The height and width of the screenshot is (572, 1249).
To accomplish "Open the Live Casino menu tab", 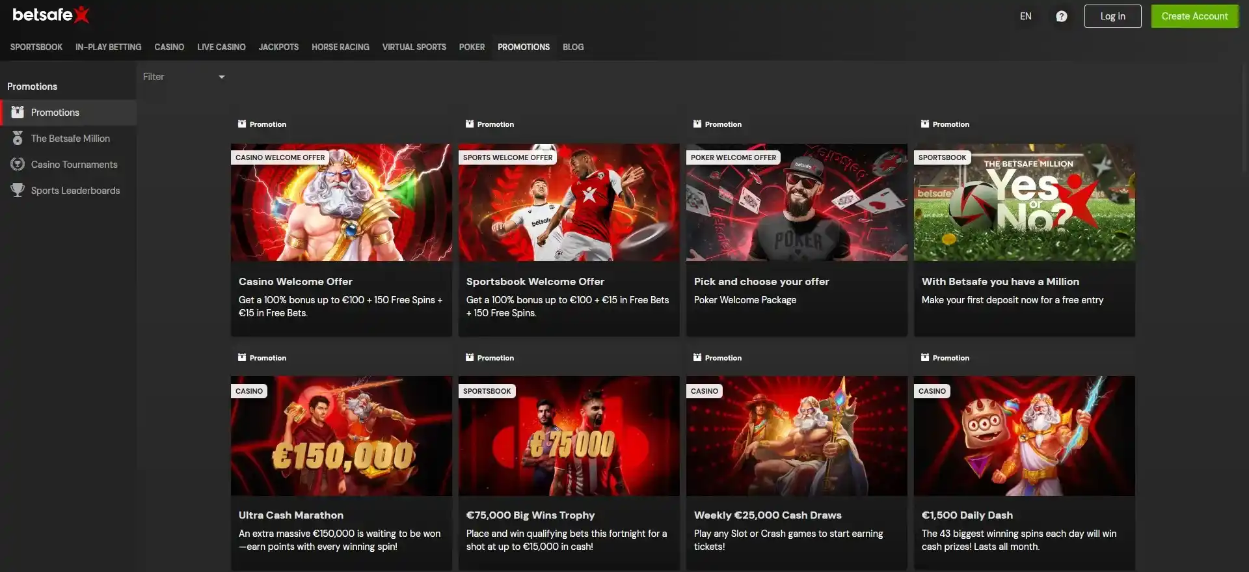I will (221, 48).
